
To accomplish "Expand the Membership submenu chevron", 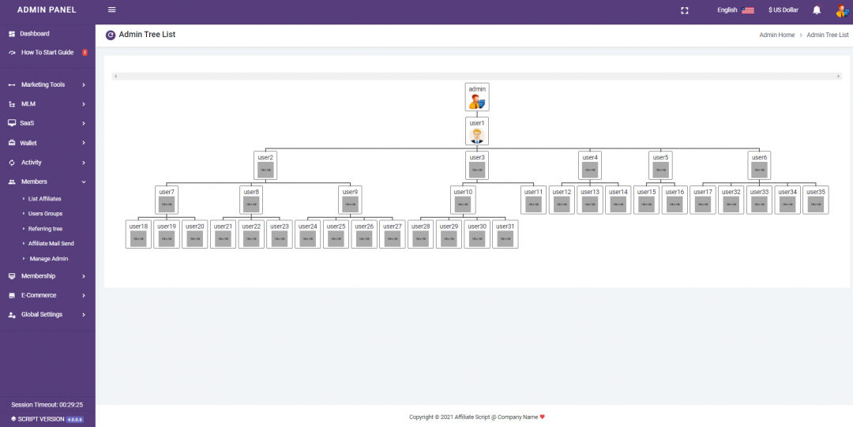I will click(x=84, y=276).
